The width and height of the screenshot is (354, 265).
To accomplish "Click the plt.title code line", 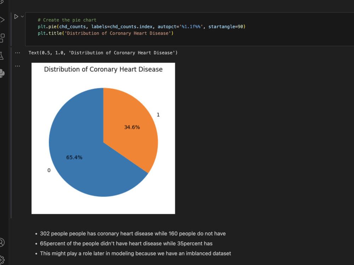I will pos(105,33).
